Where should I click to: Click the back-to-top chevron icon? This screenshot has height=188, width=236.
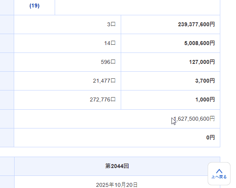[219, 171]
